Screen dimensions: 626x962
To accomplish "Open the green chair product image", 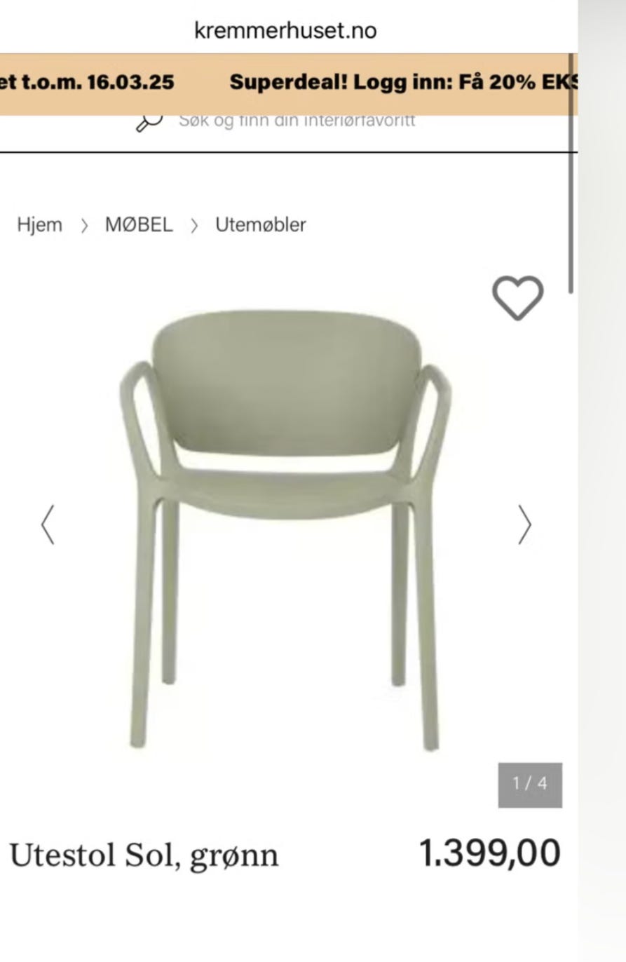I will (285, 530).
